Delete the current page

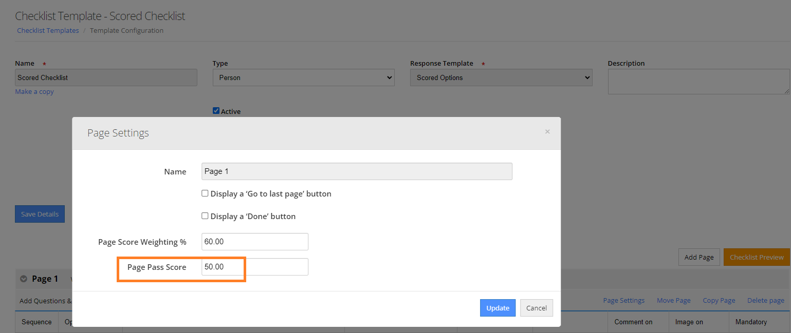[765, 300]
